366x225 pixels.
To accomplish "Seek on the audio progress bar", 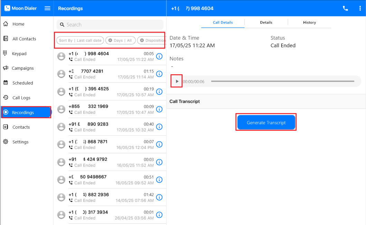I will (282, 81).
